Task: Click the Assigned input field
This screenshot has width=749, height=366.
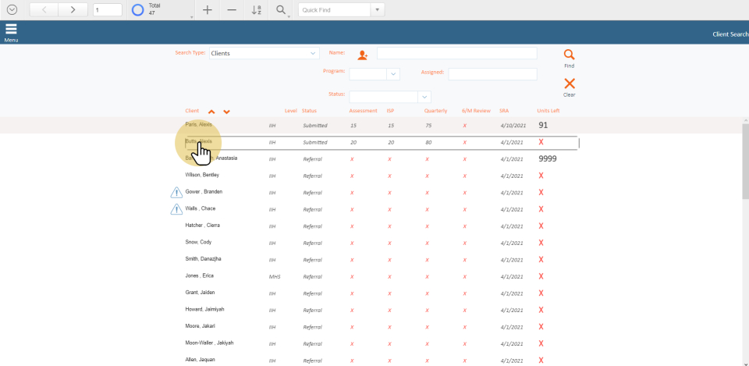Action: coord(492,74)
